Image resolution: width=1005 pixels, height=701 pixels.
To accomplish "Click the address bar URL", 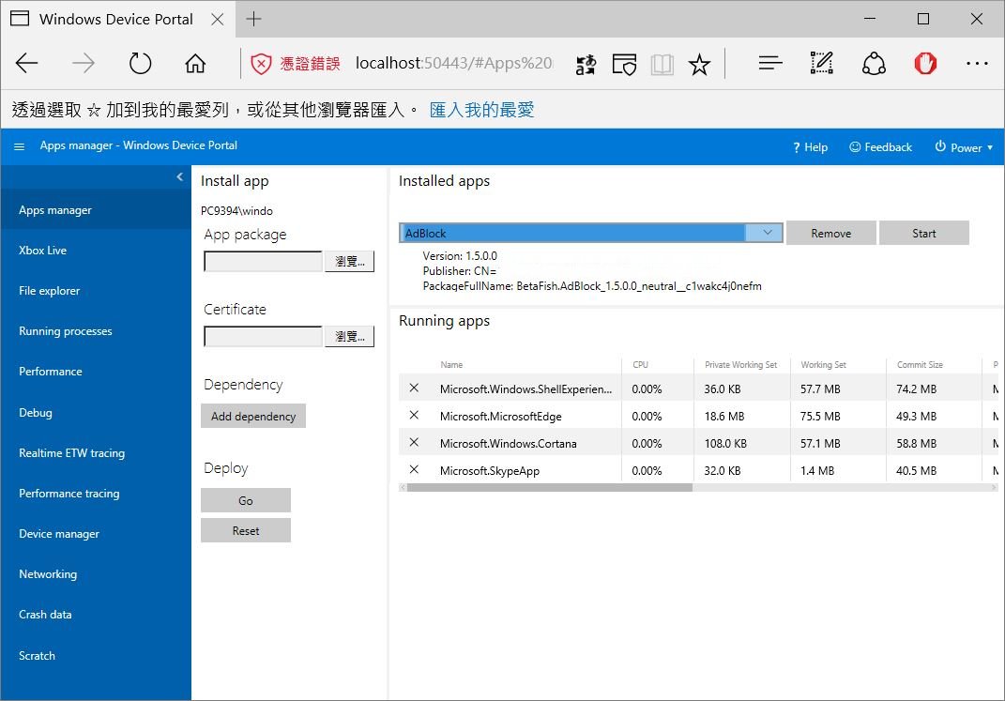I will (454, 64).
